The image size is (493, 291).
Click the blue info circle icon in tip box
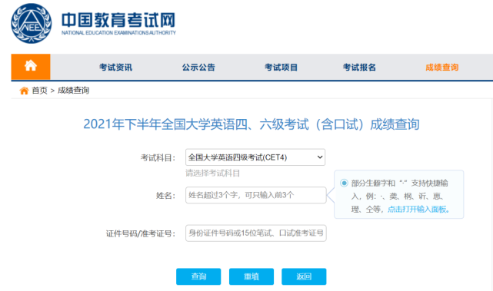click(x=344, y=183)
